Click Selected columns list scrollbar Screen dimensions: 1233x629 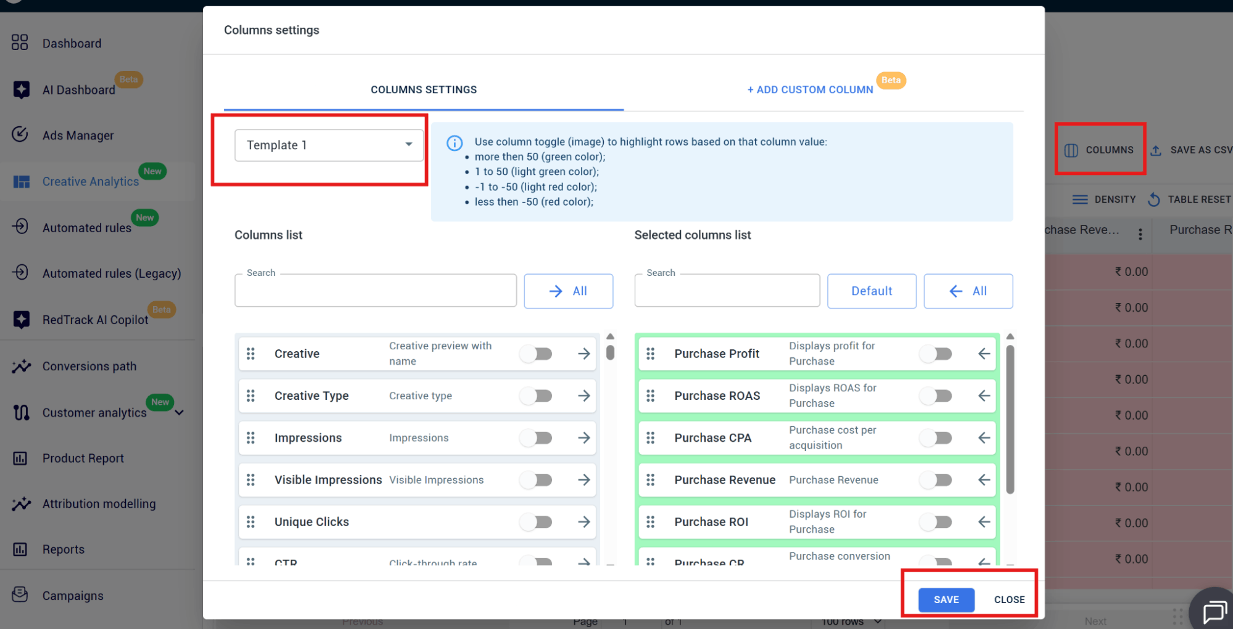click(x=1010, y=419)
